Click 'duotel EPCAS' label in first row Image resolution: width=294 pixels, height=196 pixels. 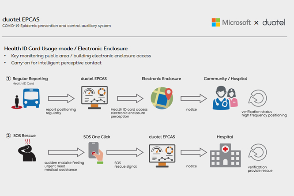tap(94, 79)
